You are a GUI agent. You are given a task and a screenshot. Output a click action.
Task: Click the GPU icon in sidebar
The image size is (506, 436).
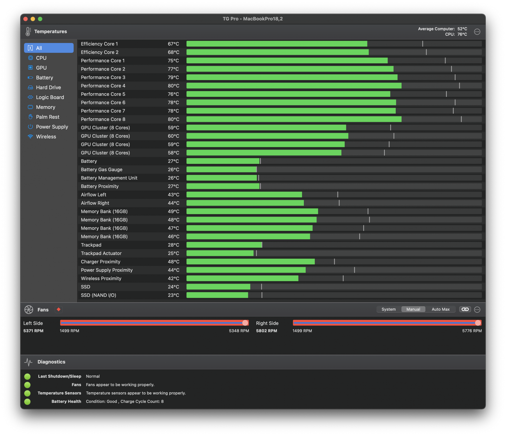(30, 68)
